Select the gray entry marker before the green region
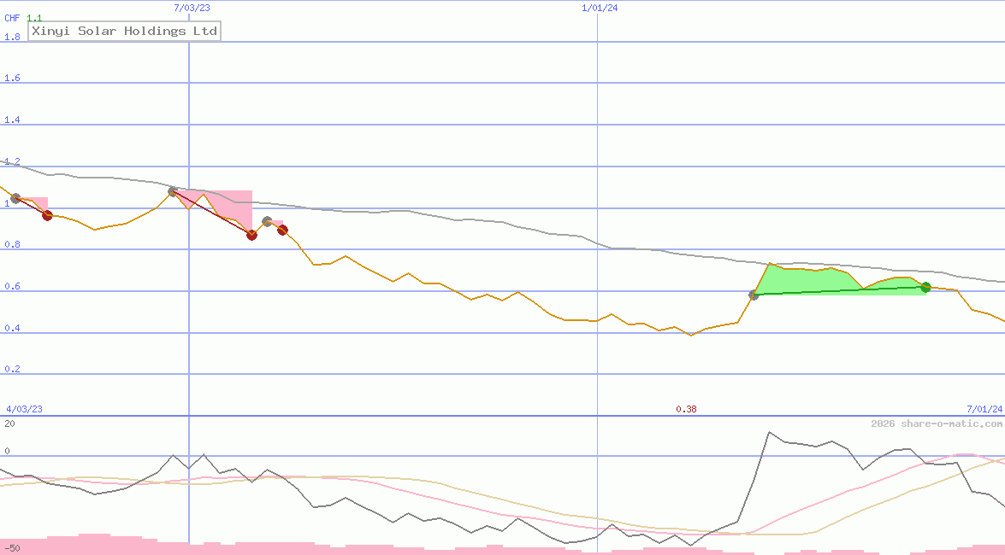Image resolution: width=1005 pixels, height=555 pixels. (754, 295)
